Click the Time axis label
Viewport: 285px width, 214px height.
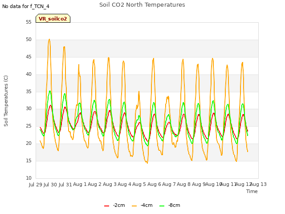[x=252, y=191]
